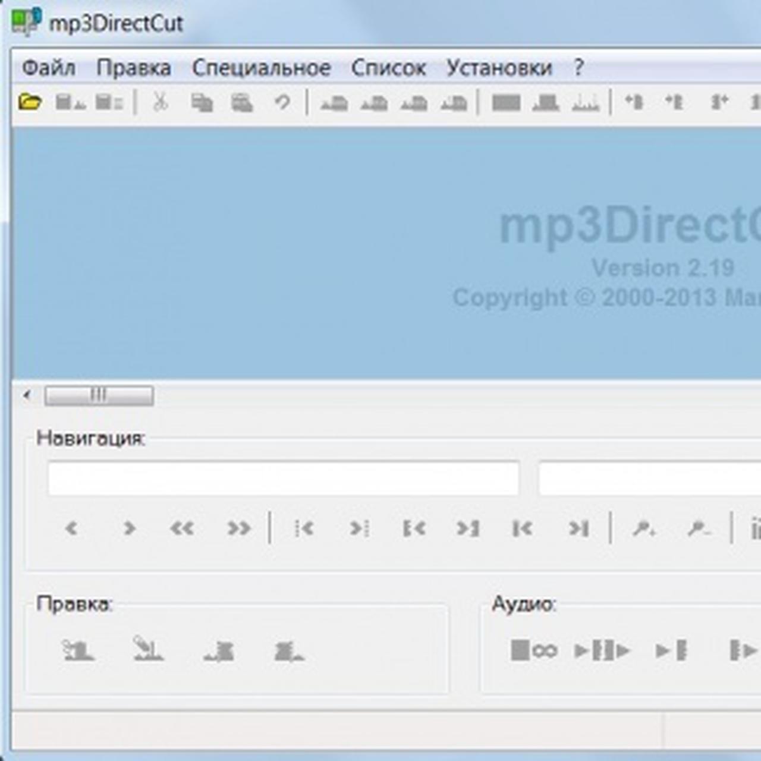Click the dotted-bar next-marker arrow icon
This screenshot has width=761, height=761.
click(359, 528)
